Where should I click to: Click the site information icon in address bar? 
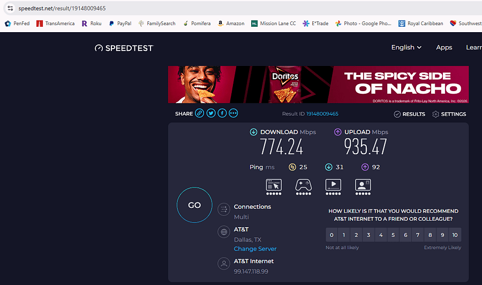pos(10,8)
